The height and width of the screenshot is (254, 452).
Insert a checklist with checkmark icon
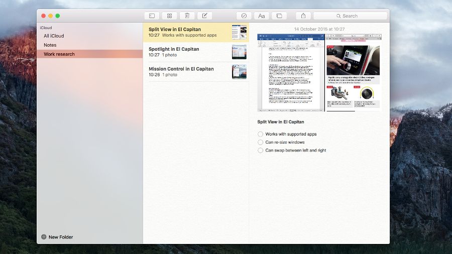pyautogui.click(x=244, y=16)
